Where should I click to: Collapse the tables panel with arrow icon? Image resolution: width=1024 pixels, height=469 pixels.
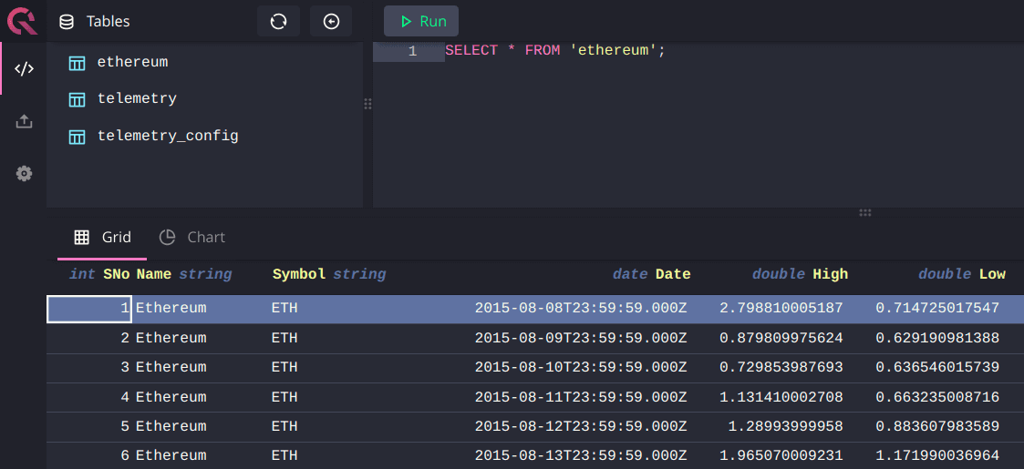click(331, 21)
